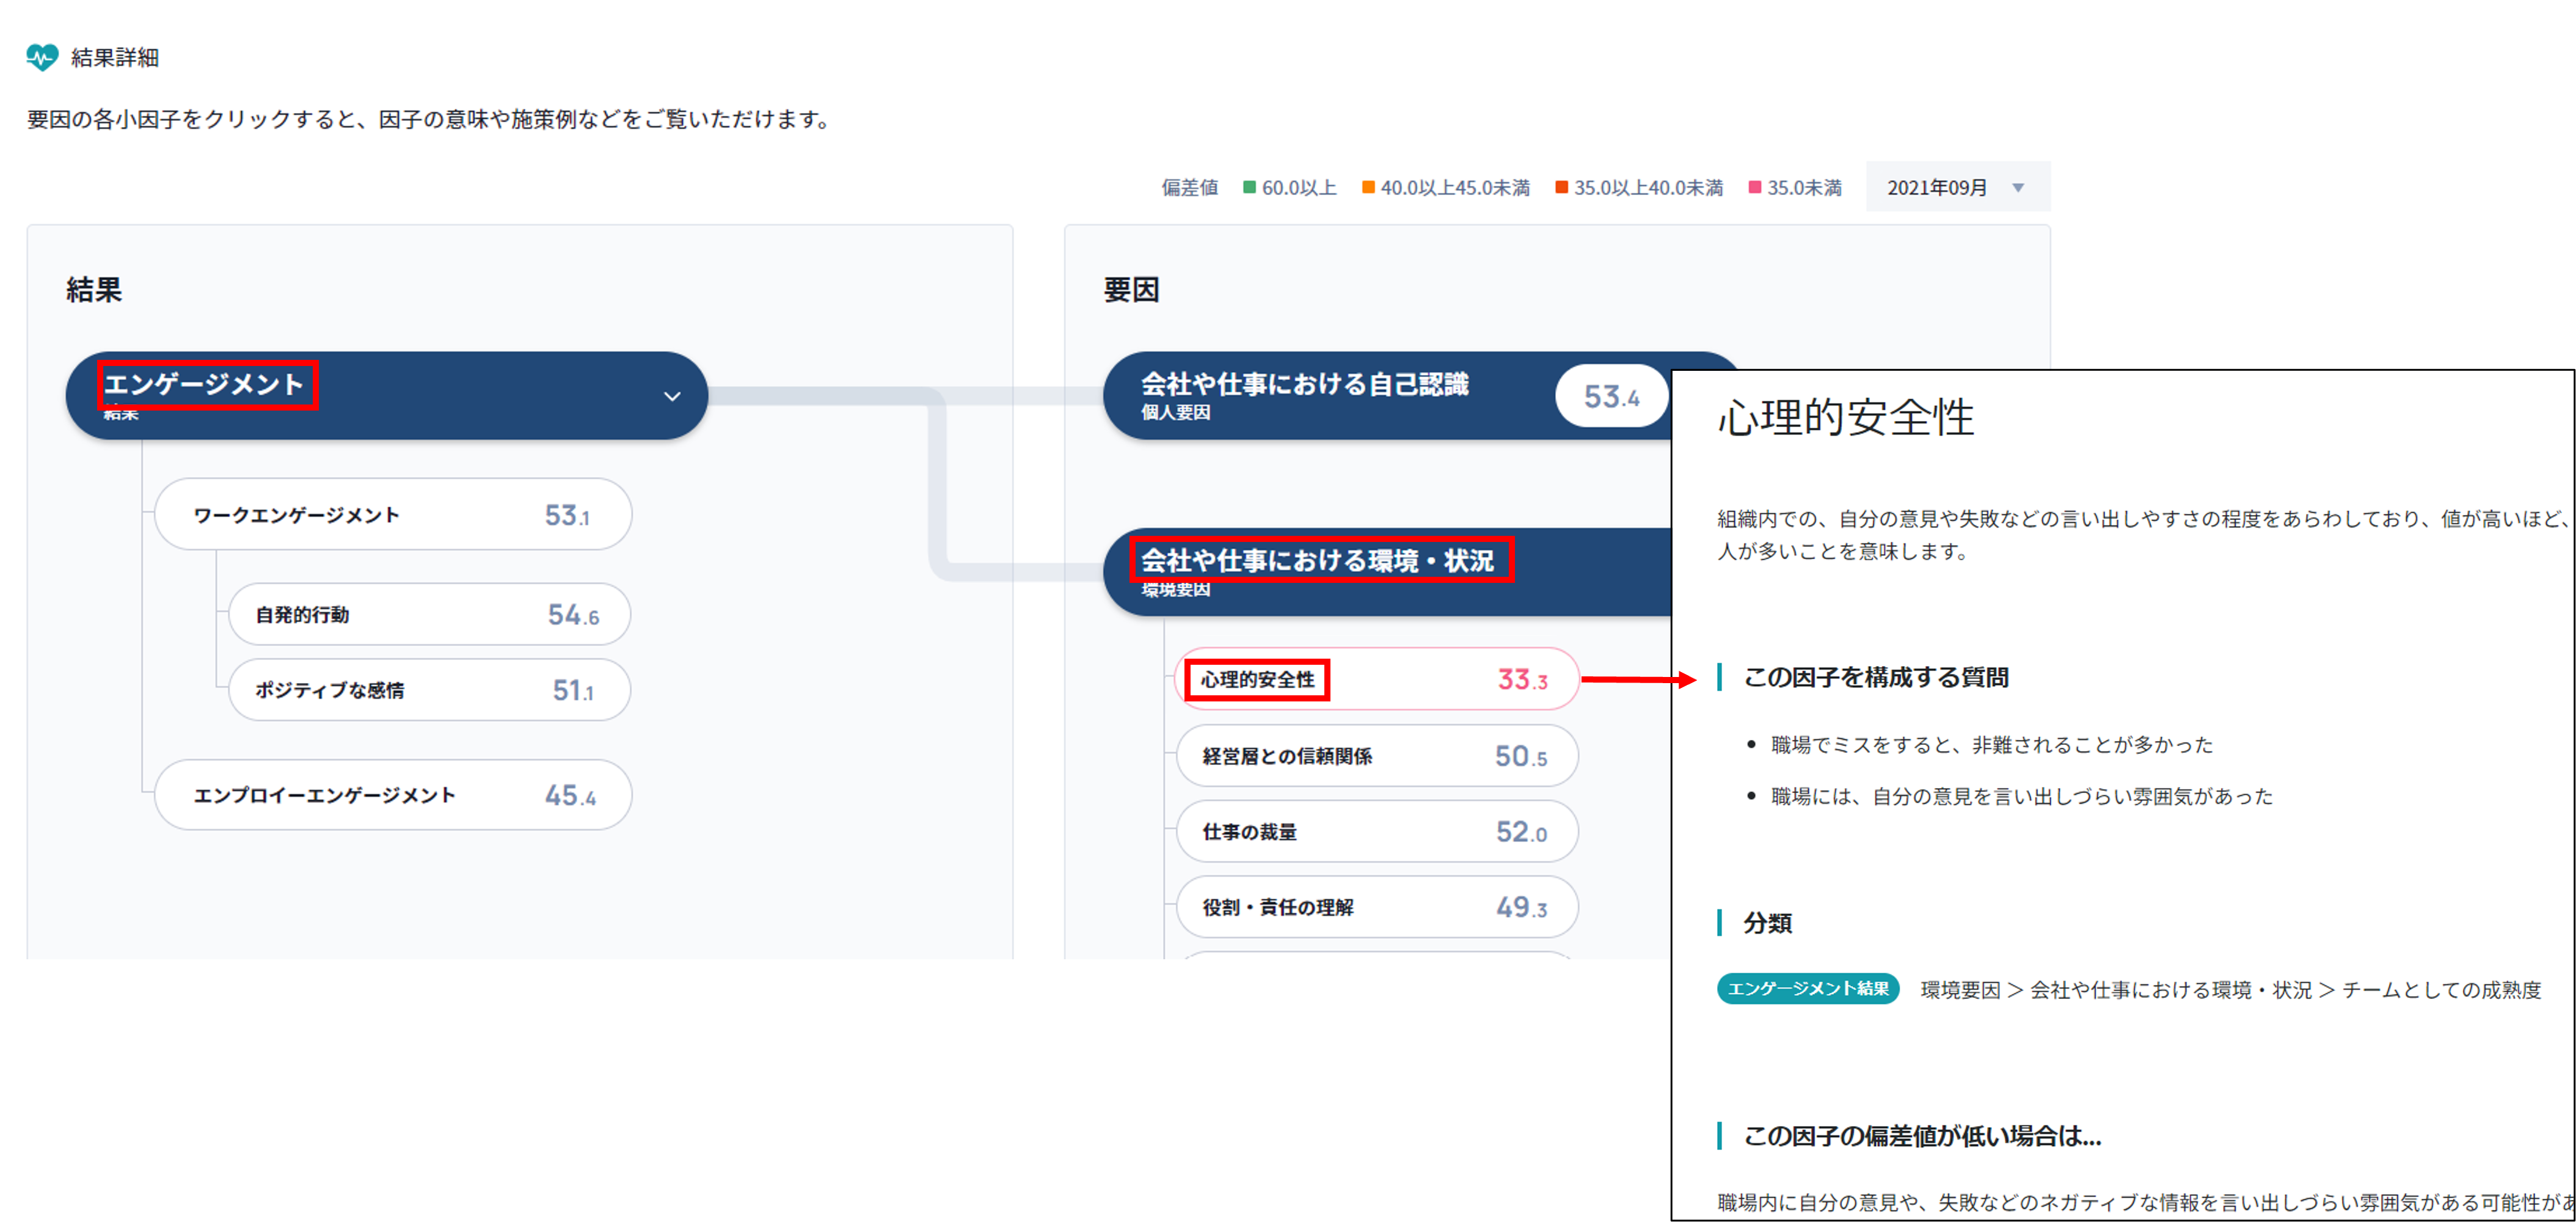Image resolution: width=2576 pixels, height=1222 pixels.
Task: Click the エンゲージメント結果 teal tag
Action: click(x=1808, y=989)
